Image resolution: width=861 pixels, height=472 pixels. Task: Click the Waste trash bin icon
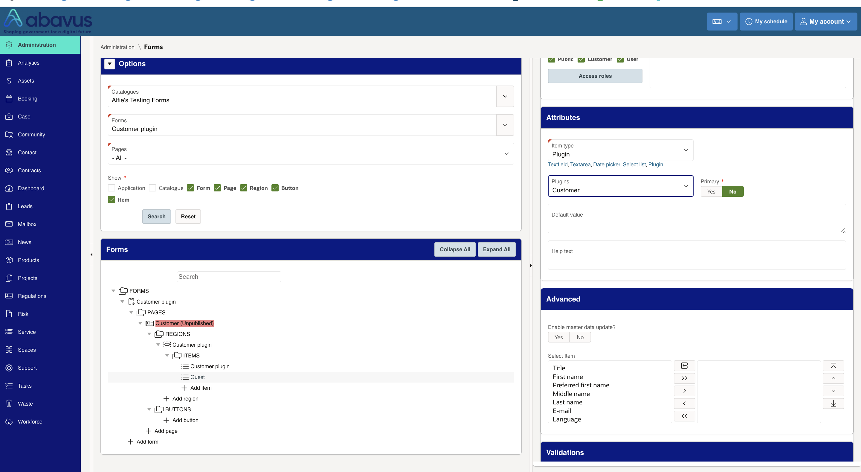(9, 404)
